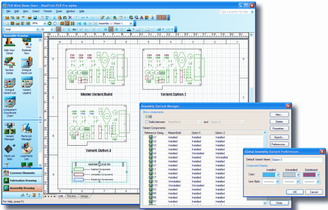This screenshot has height=210, width=328.
Task: Switch to the Design tab
Action: 84,196
